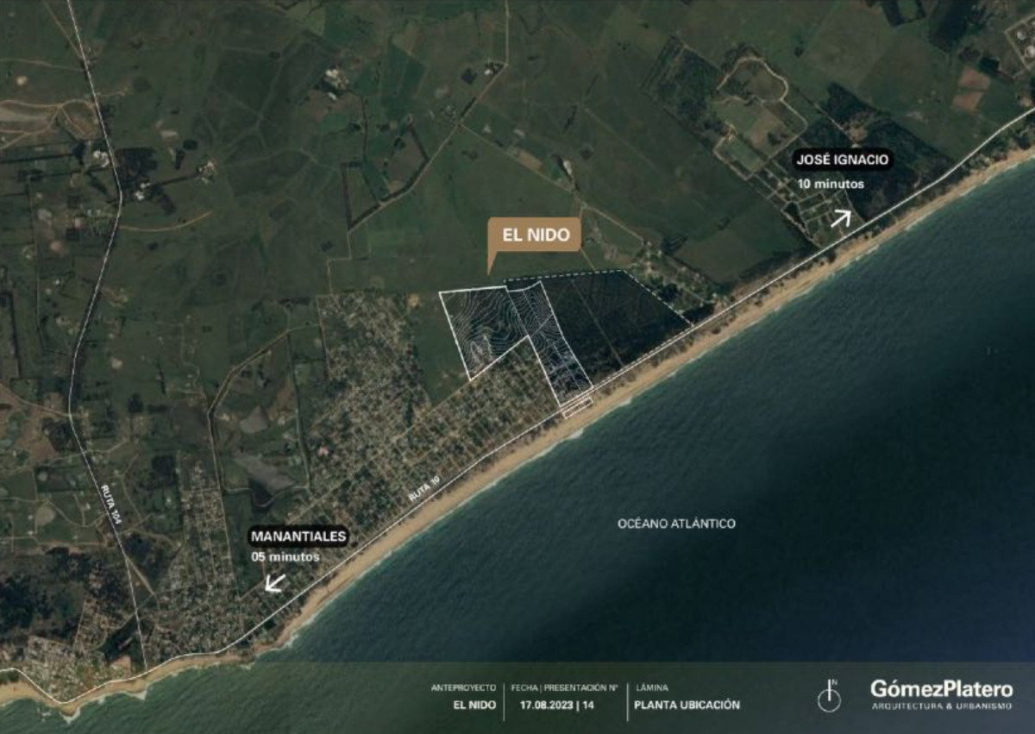This screenshot has width=1035, height=734.
Task: Click the "10 minutos" text
Action: pyautogui.click(x=831, y=184)
